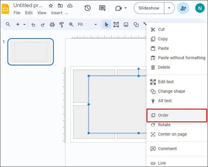Start the Slideshow
208x167 pixels.
(x=149, y=8)
